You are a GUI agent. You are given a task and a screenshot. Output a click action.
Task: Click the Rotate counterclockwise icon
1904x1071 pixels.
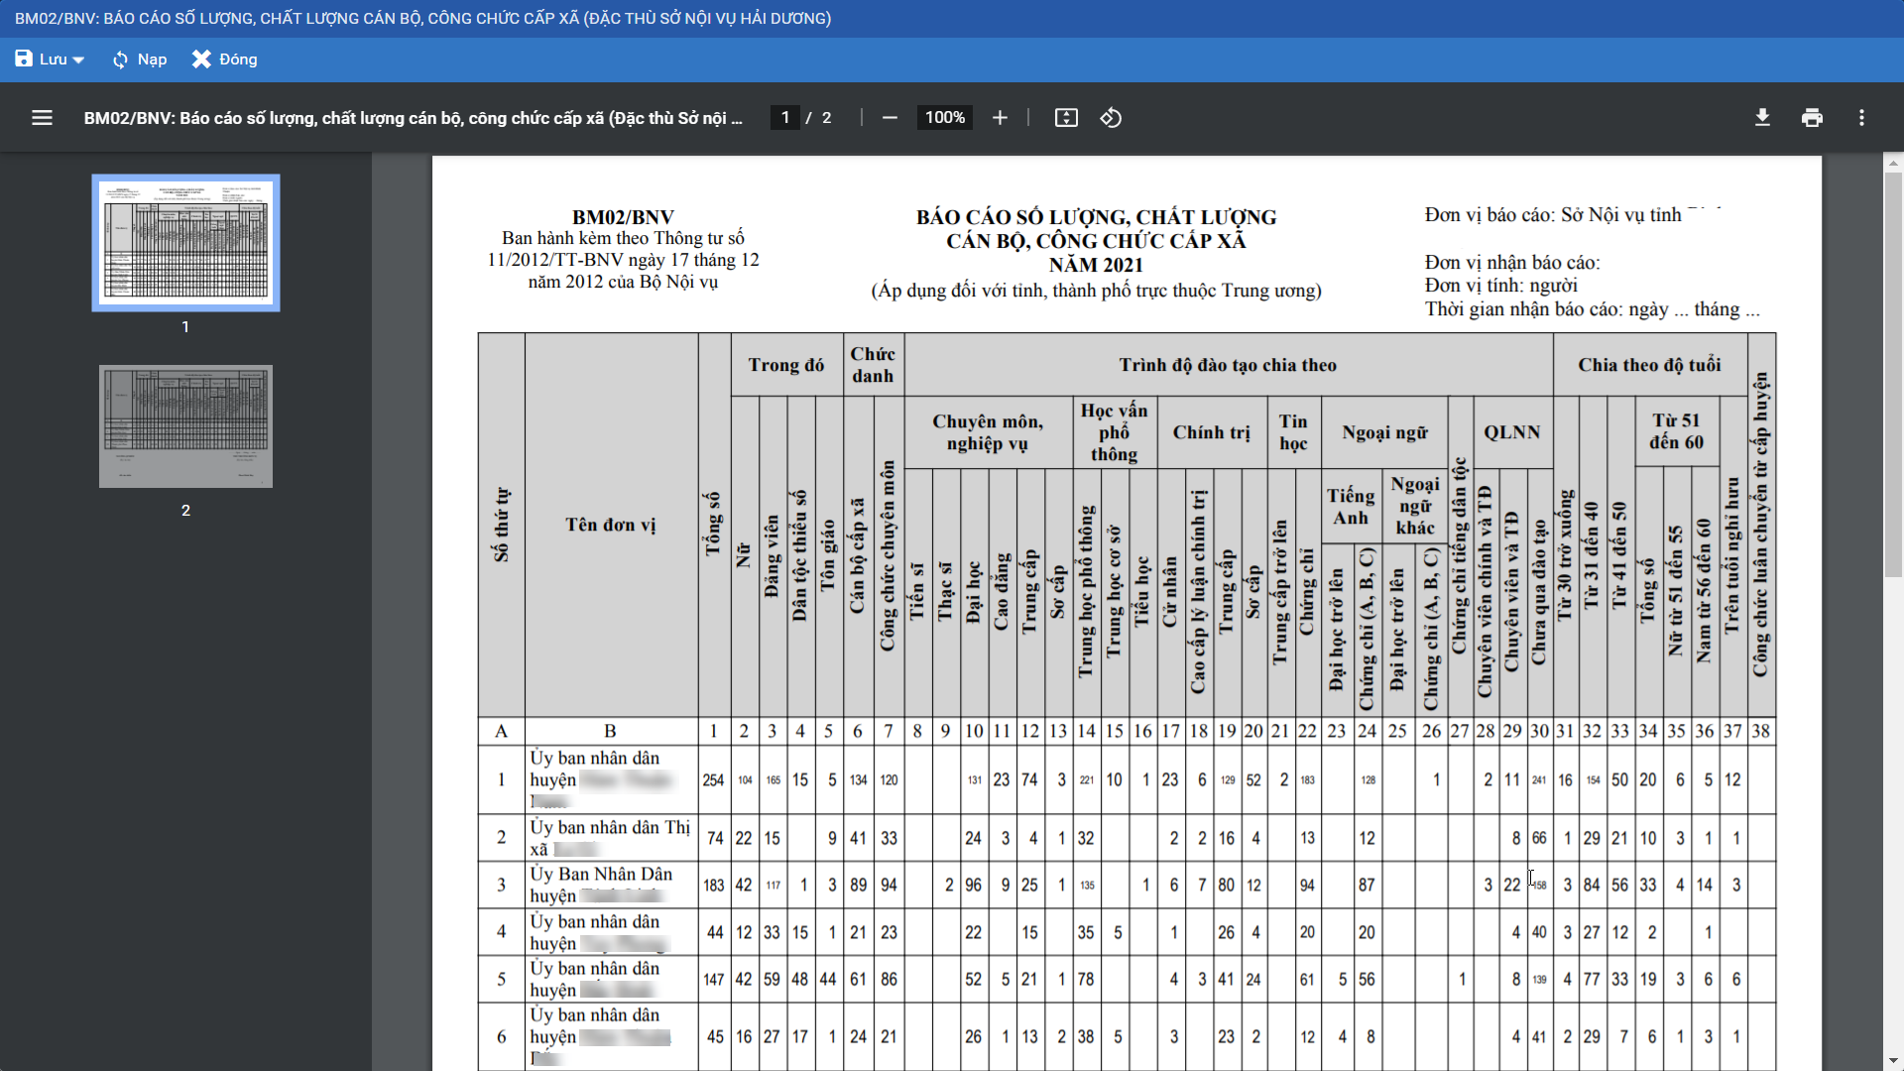[x=1111, y=118]
